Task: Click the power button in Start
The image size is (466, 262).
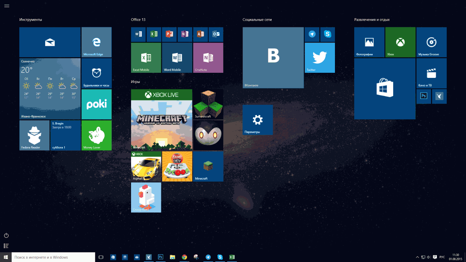Action: click(6, 235)
